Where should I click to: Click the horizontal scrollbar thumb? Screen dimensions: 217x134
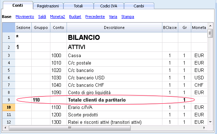pos(70,128)
